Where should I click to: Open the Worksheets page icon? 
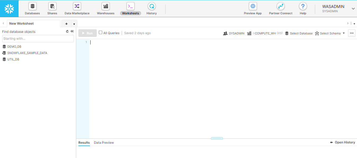pos(131,6)
